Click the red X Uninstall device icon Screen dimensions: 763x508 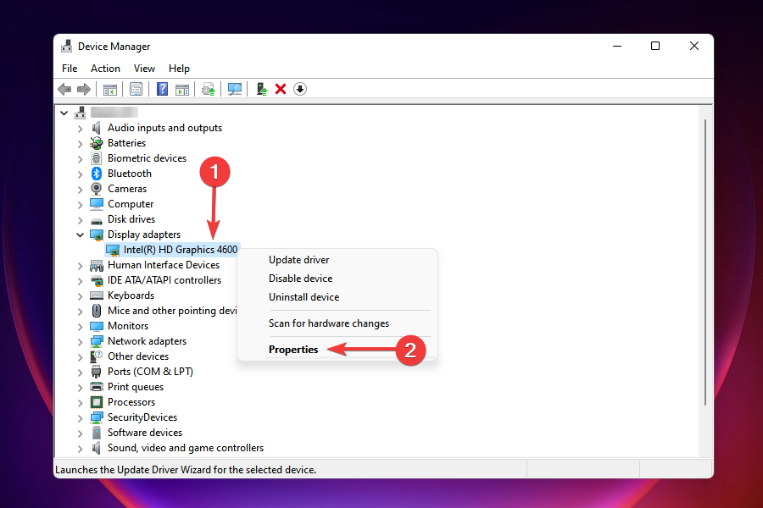pyautogui.click(x=281, y=89)
